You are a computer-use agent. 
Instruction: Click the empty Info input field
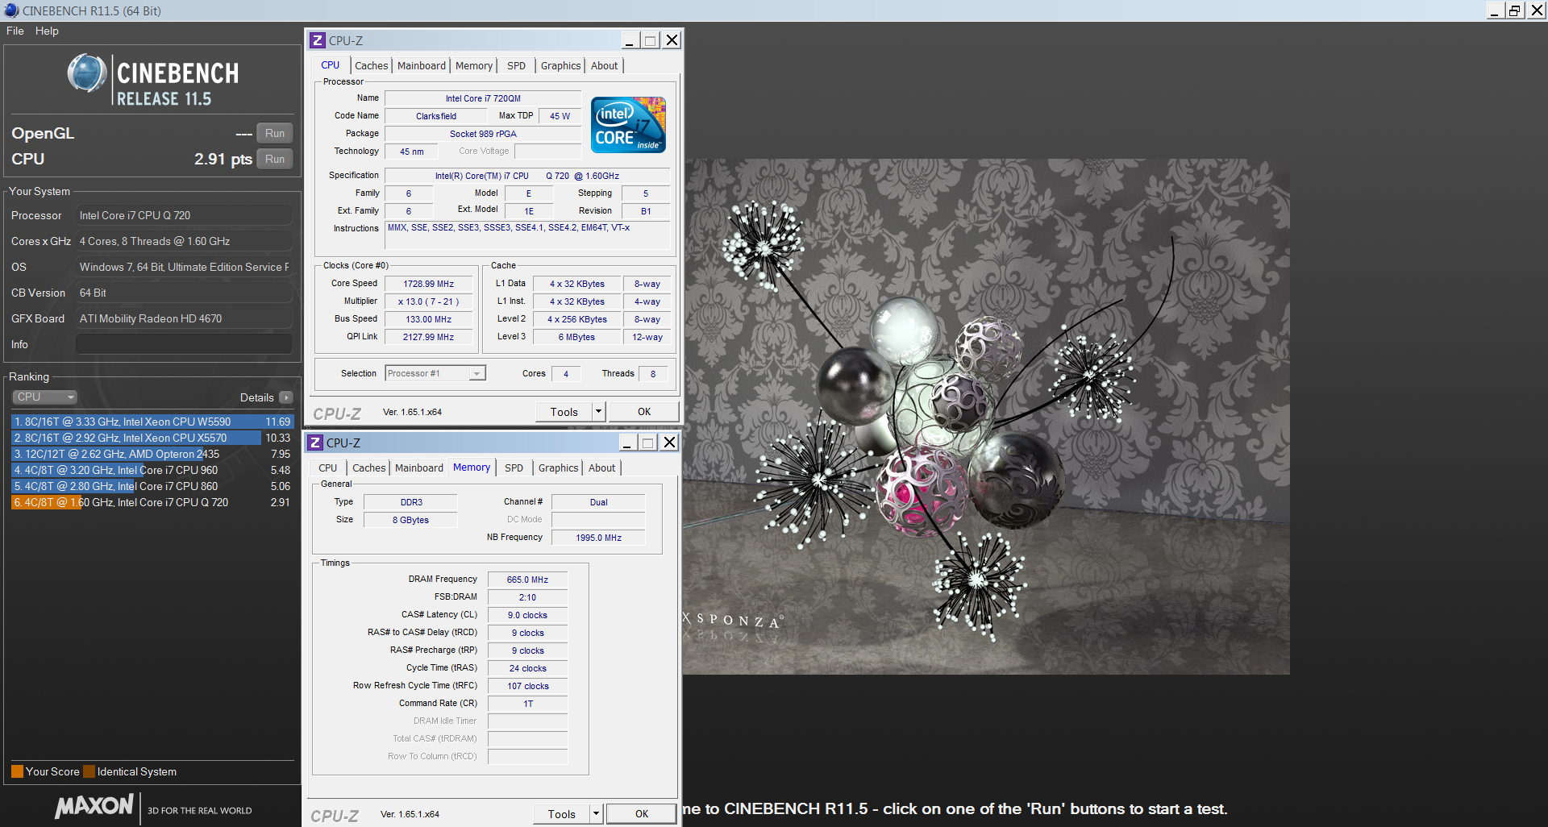[x=184, y=344]
